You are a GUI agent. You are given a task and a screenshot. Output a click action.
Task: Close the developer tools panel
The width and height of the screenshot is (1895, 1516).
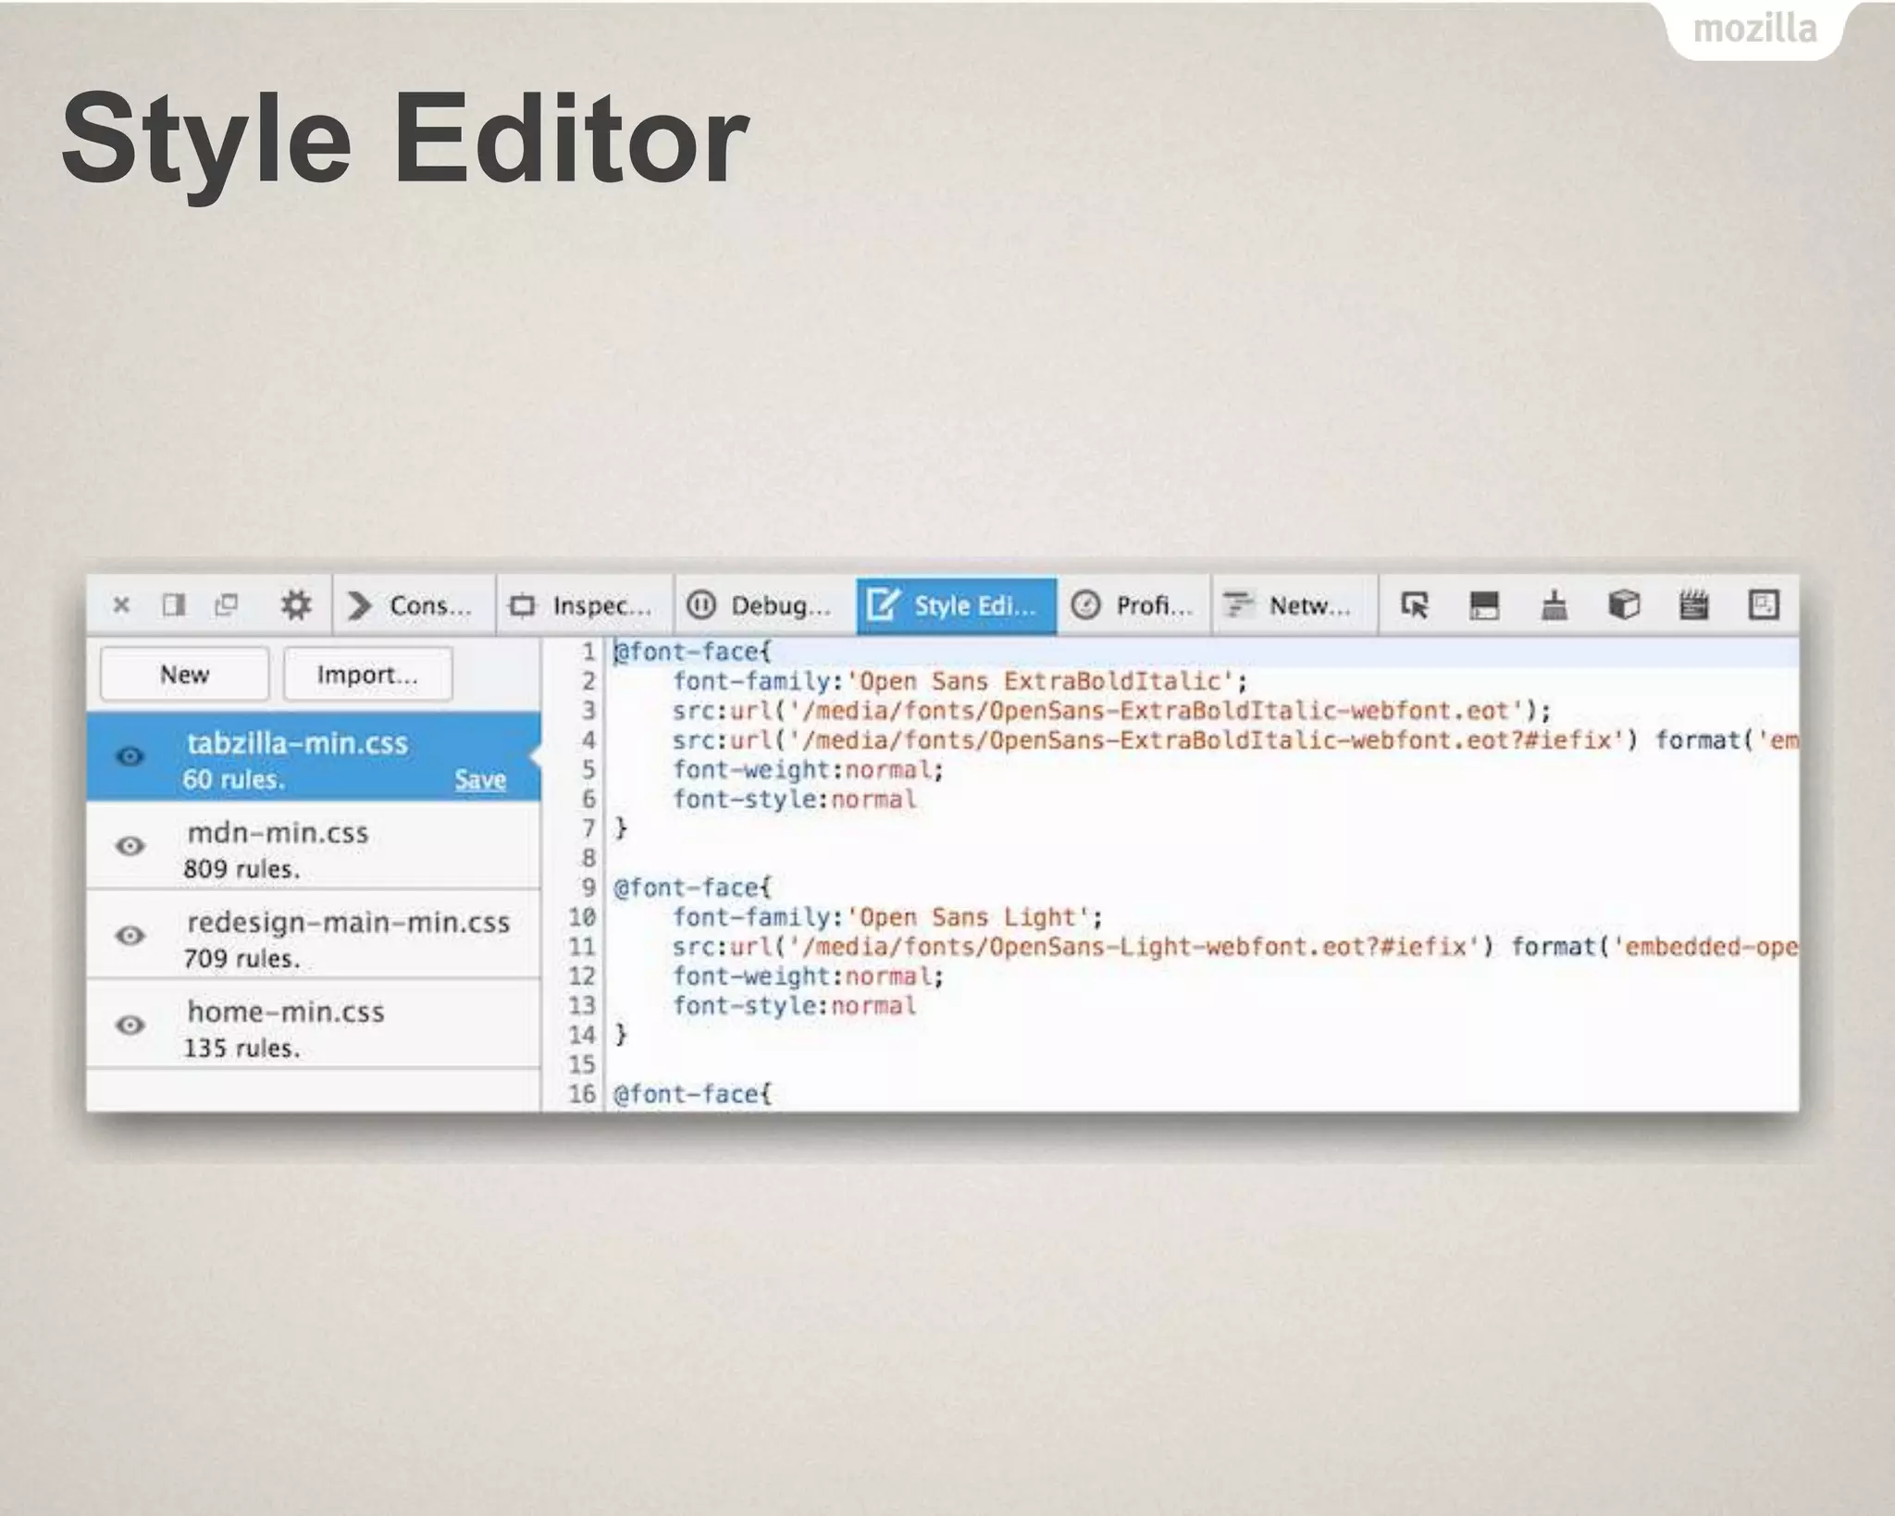[x=121, y=605]
